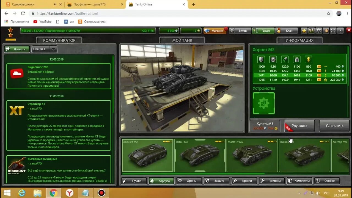Click the power lightning stat icon
This screenshot has height=198, width=352.
308,59
